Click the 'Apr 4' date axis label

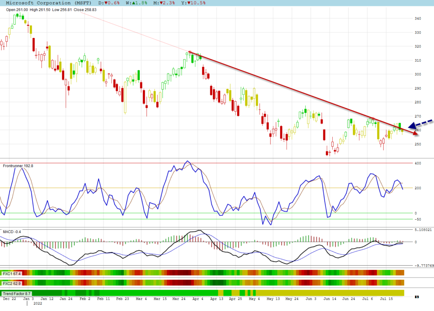198,299
